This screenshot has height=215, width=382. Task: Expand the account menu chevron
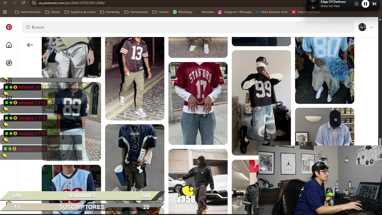tap(371, 27)
